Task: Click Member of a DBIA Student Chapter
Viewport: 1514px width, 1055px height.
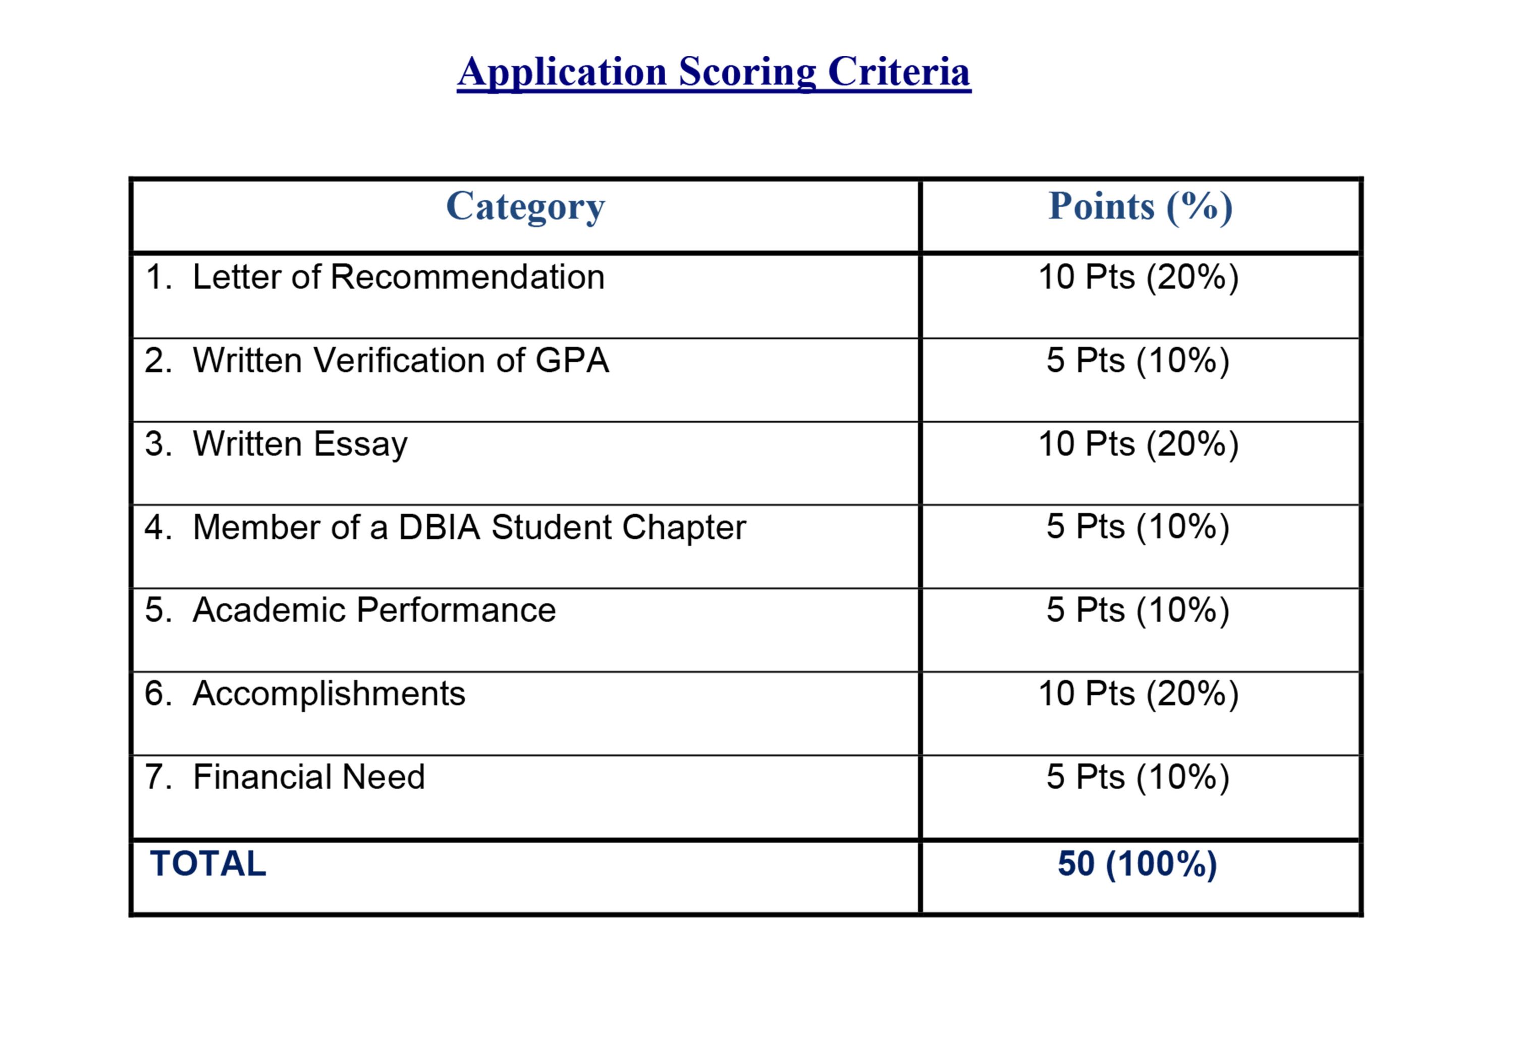Action: 469,528
